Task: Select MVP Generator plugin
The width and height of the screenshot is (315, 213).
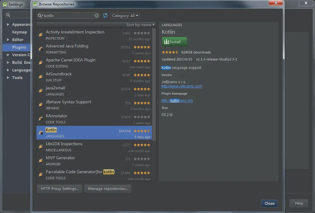Action: pos(94,161)
